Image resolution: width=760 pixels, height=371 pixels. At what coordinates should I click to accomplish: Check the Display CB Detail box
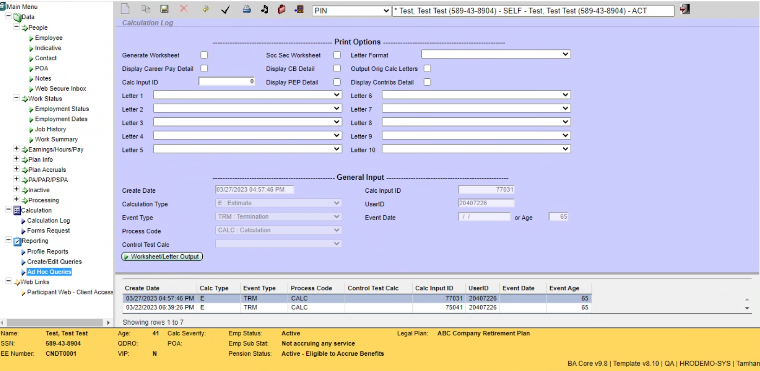tap(337, 69)
